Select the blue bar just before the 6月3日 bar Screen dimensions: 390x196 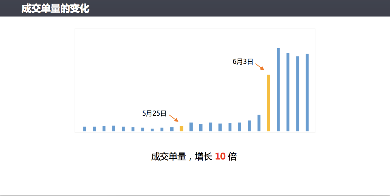[x=259, y=123]
